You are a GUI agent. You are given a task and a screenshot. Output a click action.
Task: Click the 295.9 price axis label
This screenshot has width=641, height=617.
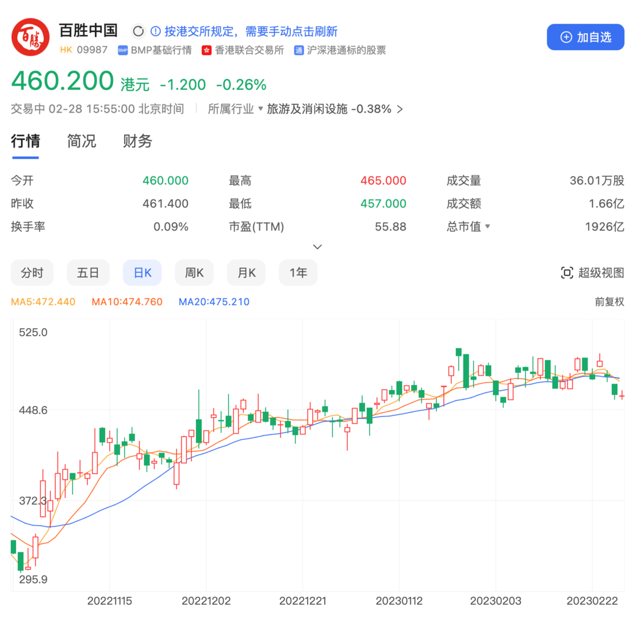coord(33,580)
